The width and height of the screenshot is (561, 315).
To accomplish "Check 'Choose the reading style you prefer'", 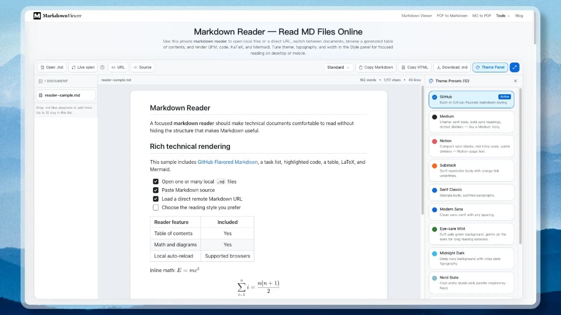I will click(156, 207).
